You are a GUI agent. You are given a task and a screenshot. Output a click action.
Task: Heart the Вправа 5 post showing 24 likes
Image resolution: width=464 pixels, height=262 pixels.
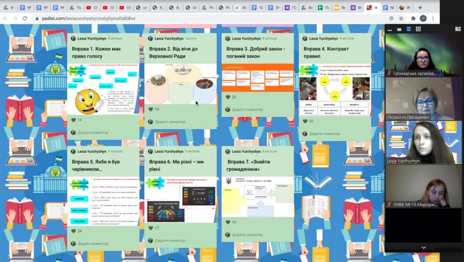73,231
